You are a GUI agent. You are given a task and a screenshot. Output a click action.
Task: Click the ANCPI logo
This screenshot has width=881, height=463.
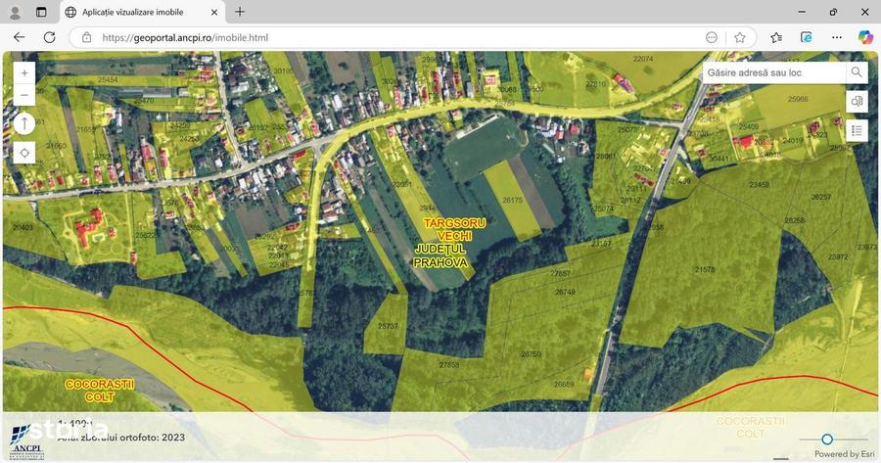tap(26, 442)
